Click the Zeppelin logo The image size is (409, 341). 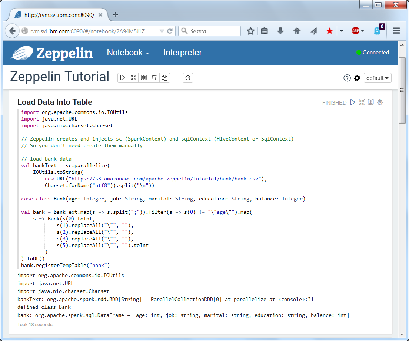point(51,53)
